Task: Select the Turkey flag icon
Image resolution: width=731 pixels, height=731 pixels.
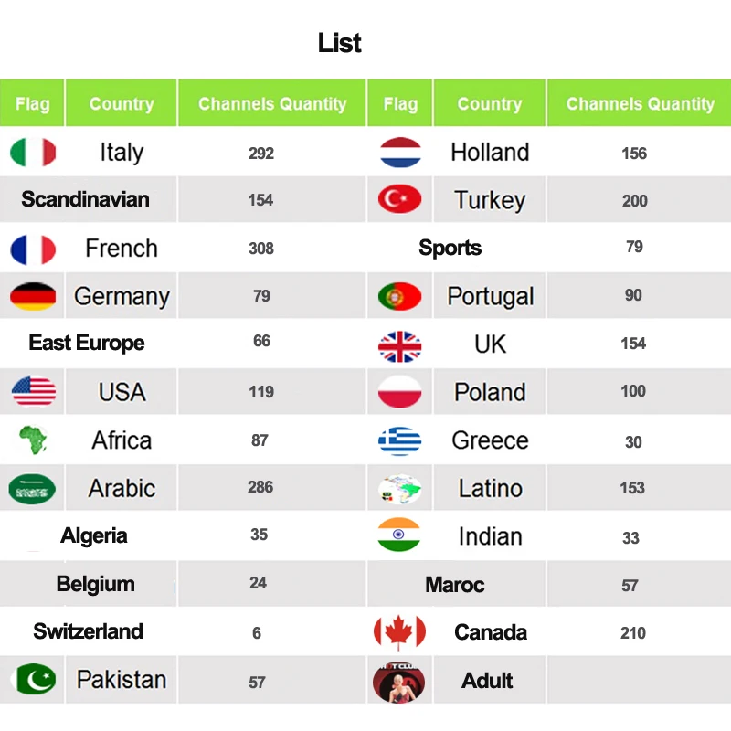Action: click(x=399, y=198)
